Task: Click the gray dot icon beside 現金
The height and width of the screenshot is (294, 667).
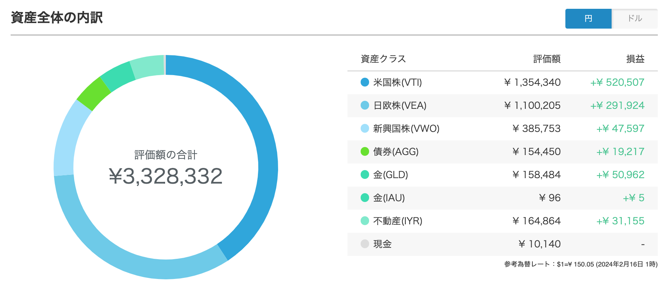Action: pyautogui.click(x=364, y=244)
